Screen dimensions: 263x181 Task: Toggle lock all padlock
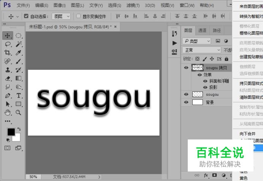point(227,59)
